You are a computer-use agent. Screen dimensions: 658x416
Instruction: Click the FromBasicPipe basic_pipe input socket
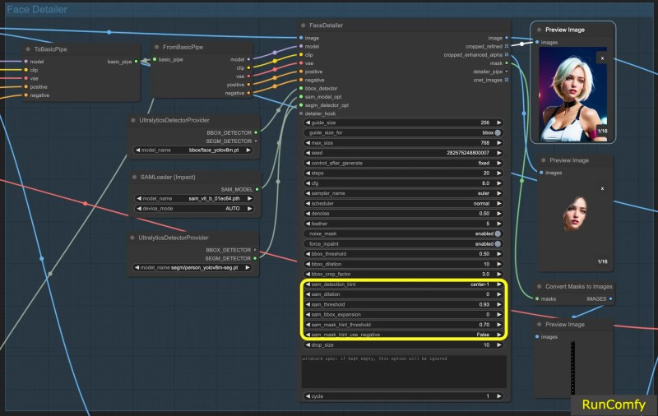pyautogui.click(x=155, y=59)
